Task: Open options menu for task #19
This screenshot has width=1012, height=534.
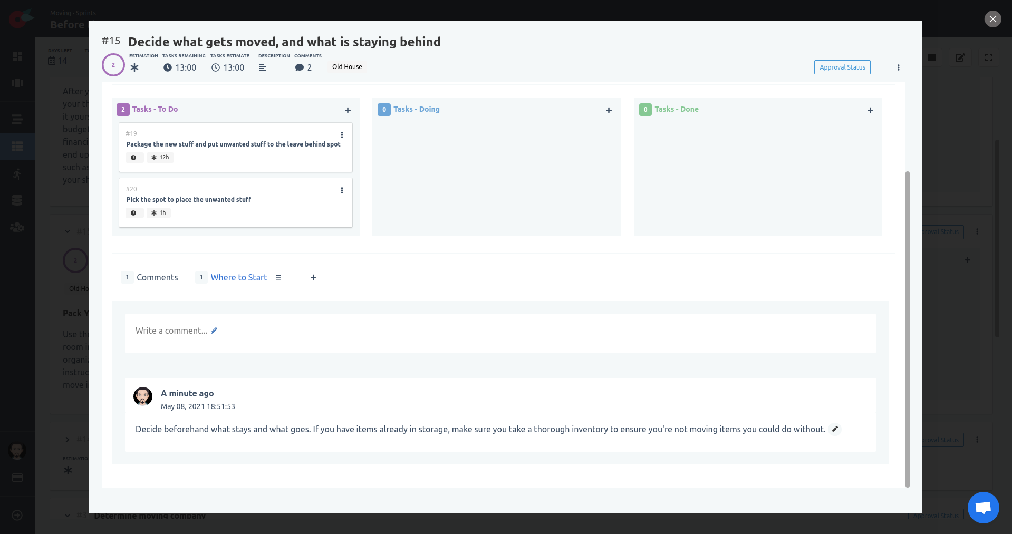Action: coord(342,135)
